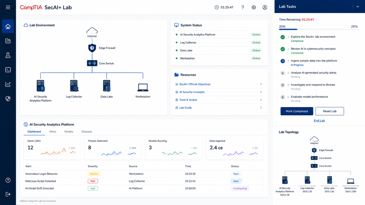Click the Workstation node in Lab Topology
Screen dimensions: 365x205
[350, 181]
